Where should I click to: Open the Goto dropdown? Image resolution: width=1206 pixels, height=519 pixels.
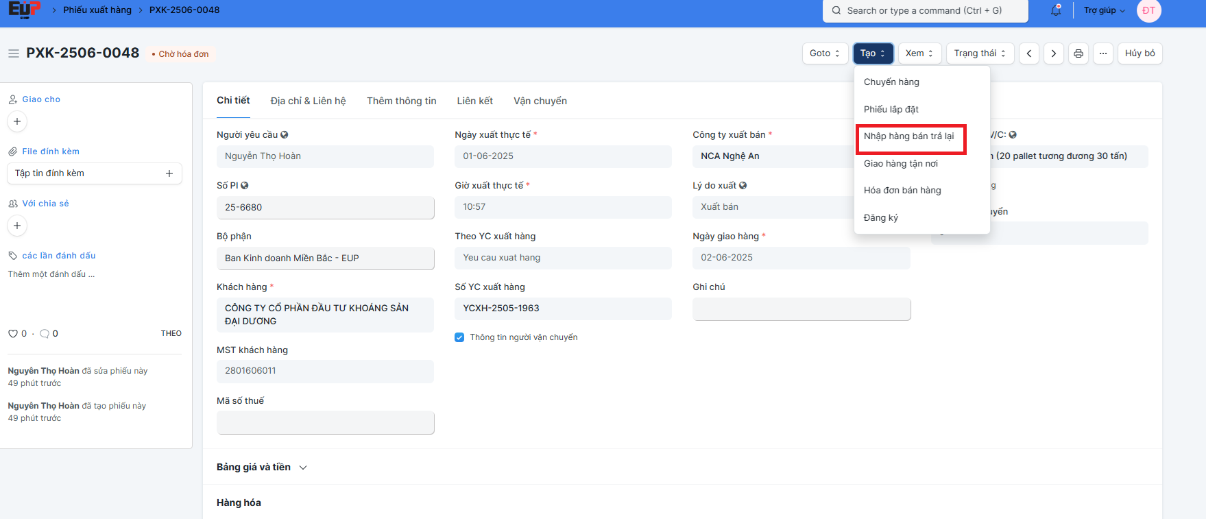coord(825,53)
